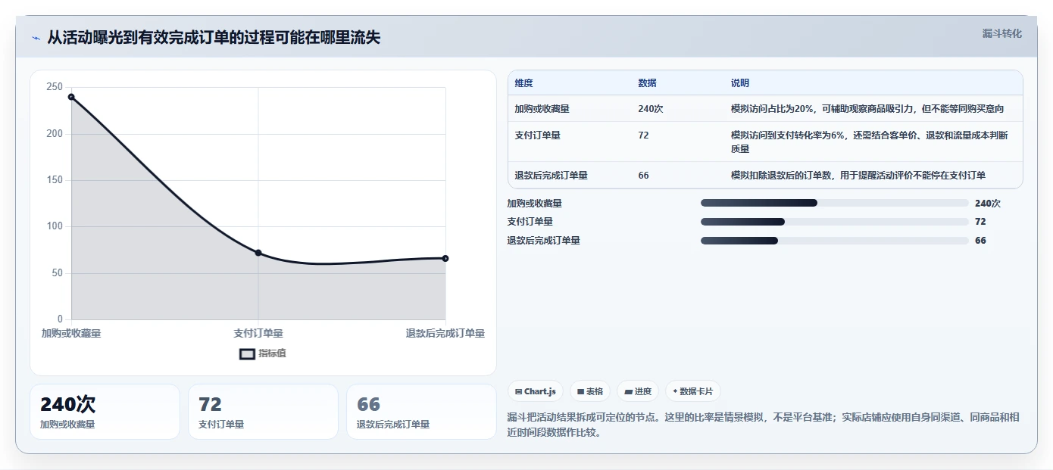This screenshot has height=470, width=1053.
Task: Click the x-axis label 加购或收藏量
Action: point(71,333)
